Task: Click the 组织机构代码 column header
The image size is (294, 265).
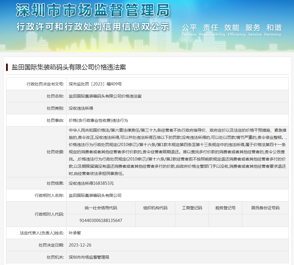Action: 155,208
